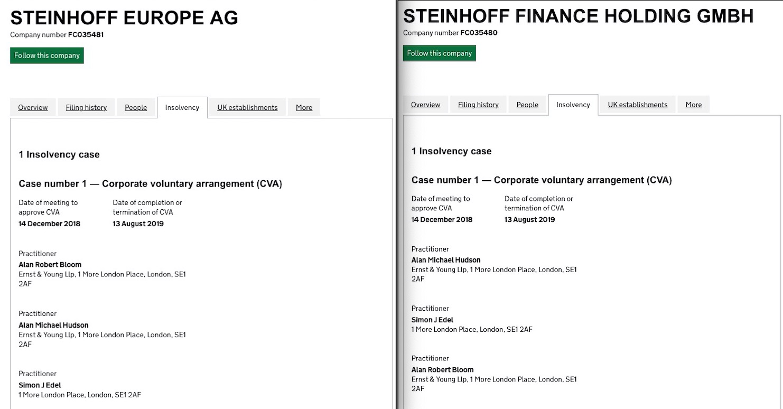Follow the Steinhoff Finance Holding GmbH company

click(x=439, y=53)
